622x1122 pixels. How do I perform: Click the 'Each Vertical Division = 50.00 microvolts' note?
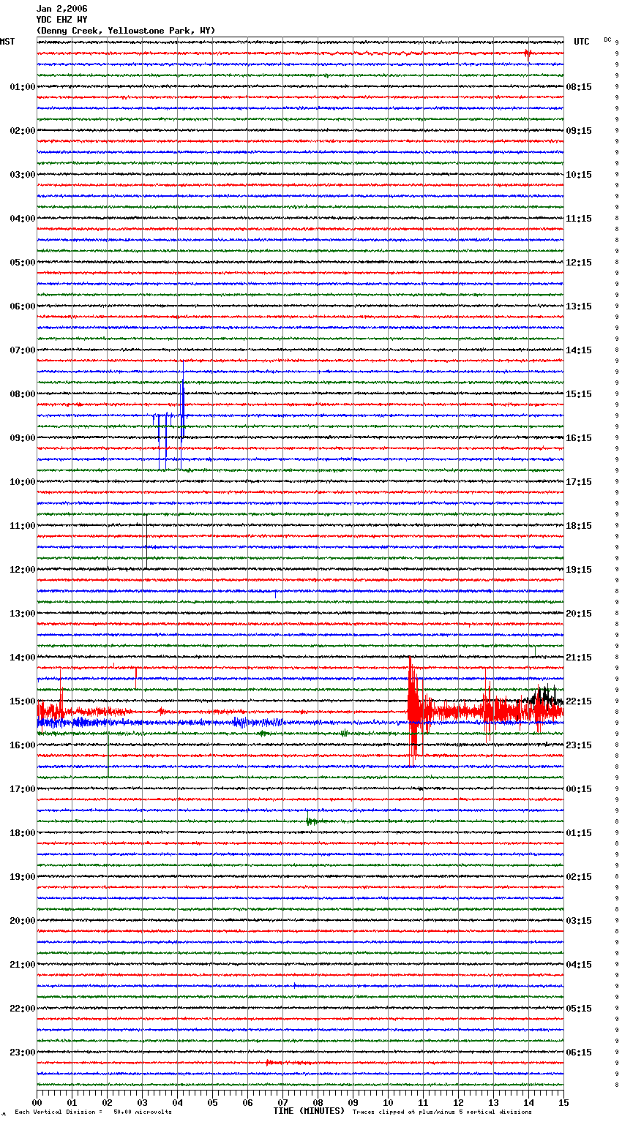93,1112
